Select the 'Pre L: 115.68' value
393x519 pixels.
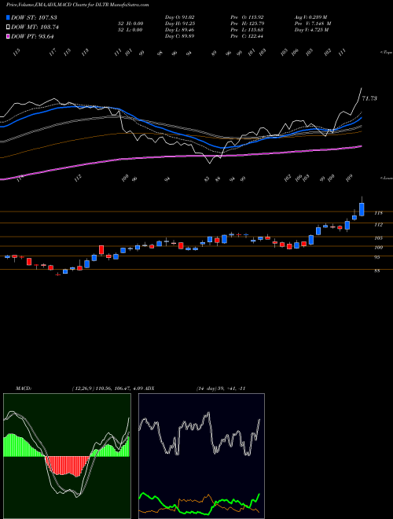click(247, 30)
